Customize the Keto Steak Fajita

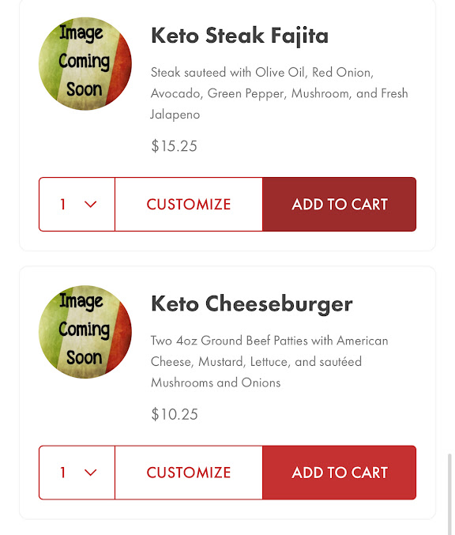pos(189,205)
